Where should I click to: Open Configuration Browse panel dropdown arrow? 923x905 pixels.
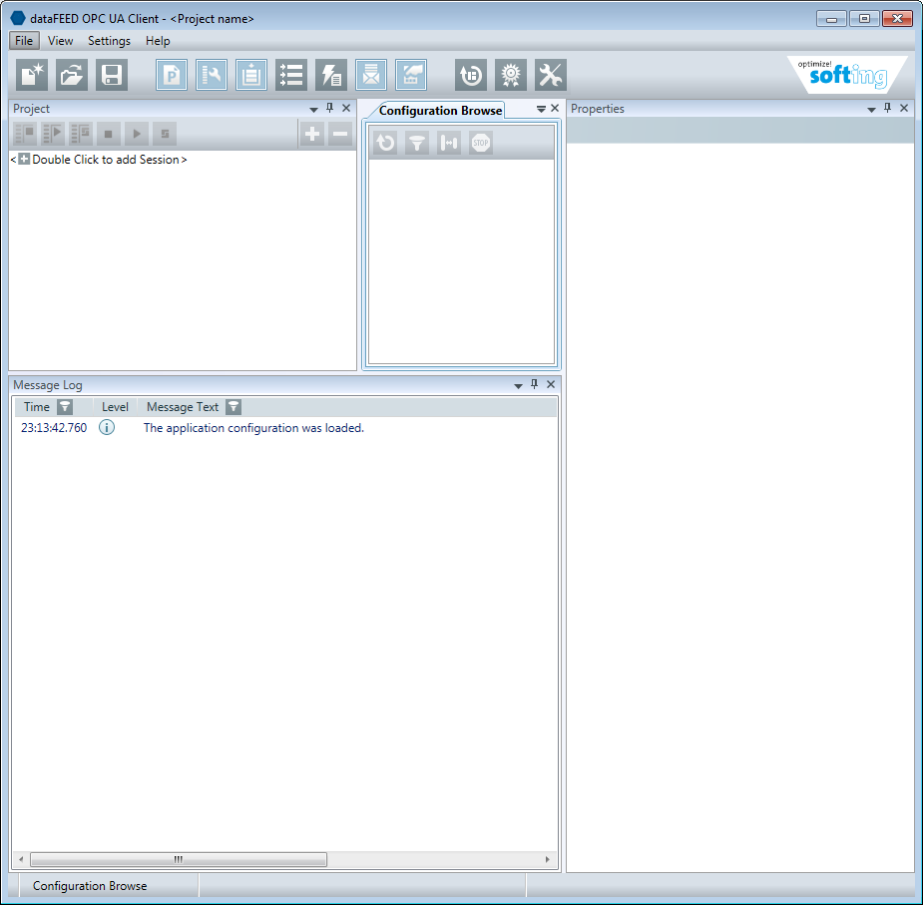[x=541, y=109]
